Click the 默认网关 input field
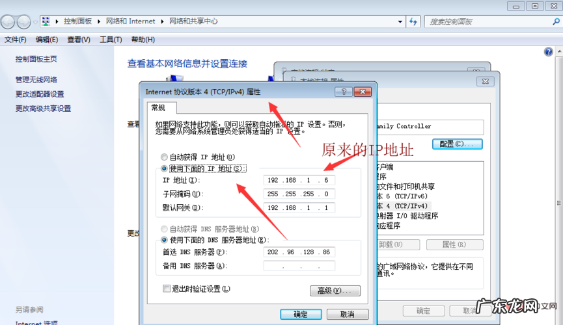The image size is (563, 325). 299,207
